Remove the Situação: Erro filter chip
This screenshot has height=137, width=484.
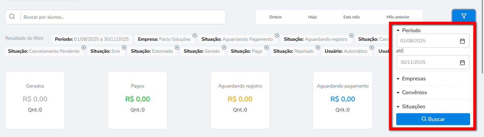(x=124, y=48)
